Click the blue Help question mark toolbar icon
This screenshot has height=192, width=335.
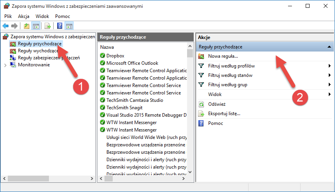60,26
